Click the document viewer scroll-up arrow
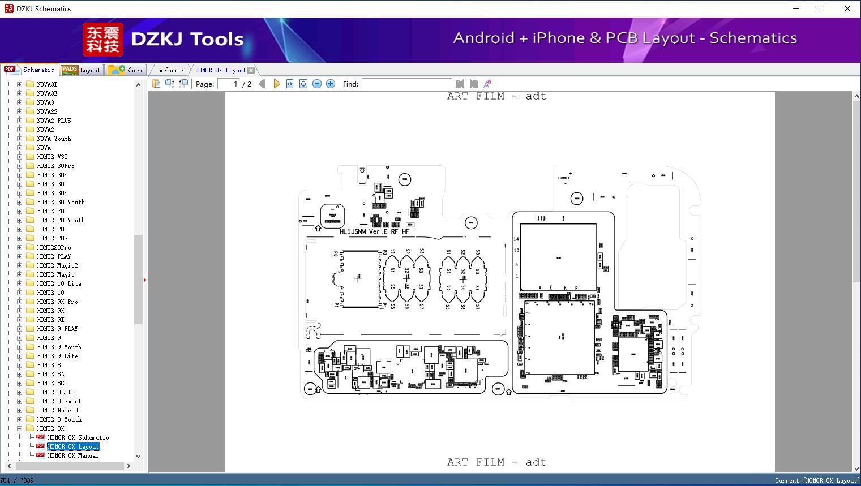 [x=856, y=97]
